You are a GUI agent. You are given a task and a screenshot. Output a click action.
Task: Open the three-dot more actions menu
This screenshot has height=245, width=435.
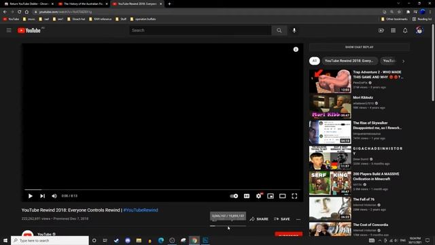pyautogui.click(x=298, y=219)
